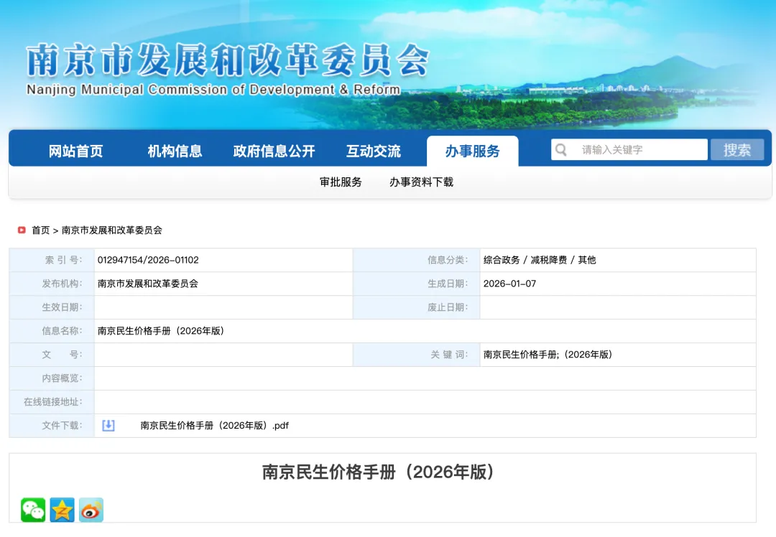Open the 网站首页 nav tab
The width and height of the screenshot is (776, 537).
click(x=75, y=151)
